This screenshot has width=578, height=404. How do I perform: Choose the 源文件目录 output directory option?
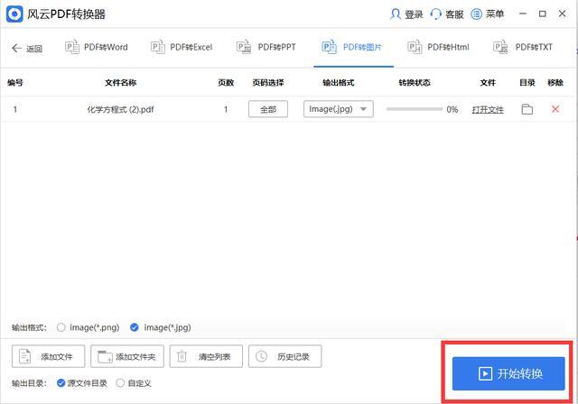coord(82,383)
